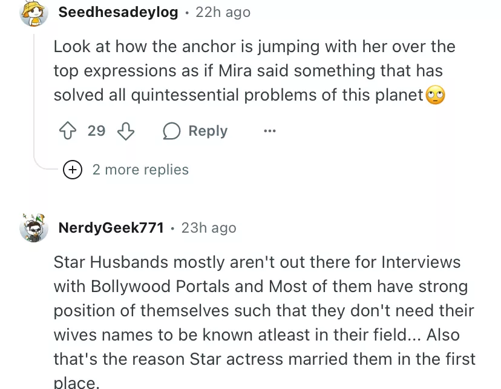Downvote Seedhesadeylog's comment
This screenshot has width=501, height=389.
[x=125, y=131]
